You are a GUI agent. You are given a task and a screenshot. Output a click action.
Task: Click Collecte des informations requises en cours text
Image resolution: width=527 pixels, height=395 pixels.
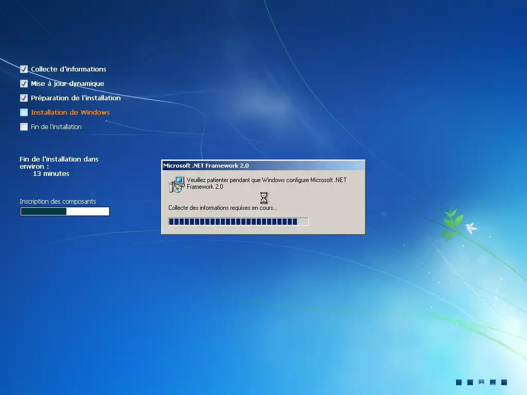[222, 208]
